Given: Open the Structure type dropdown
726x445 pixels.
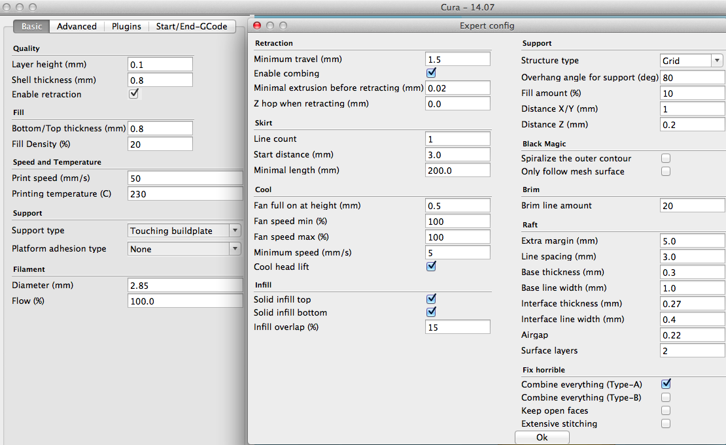Looking at the screenshot, I should coord(691,61).
